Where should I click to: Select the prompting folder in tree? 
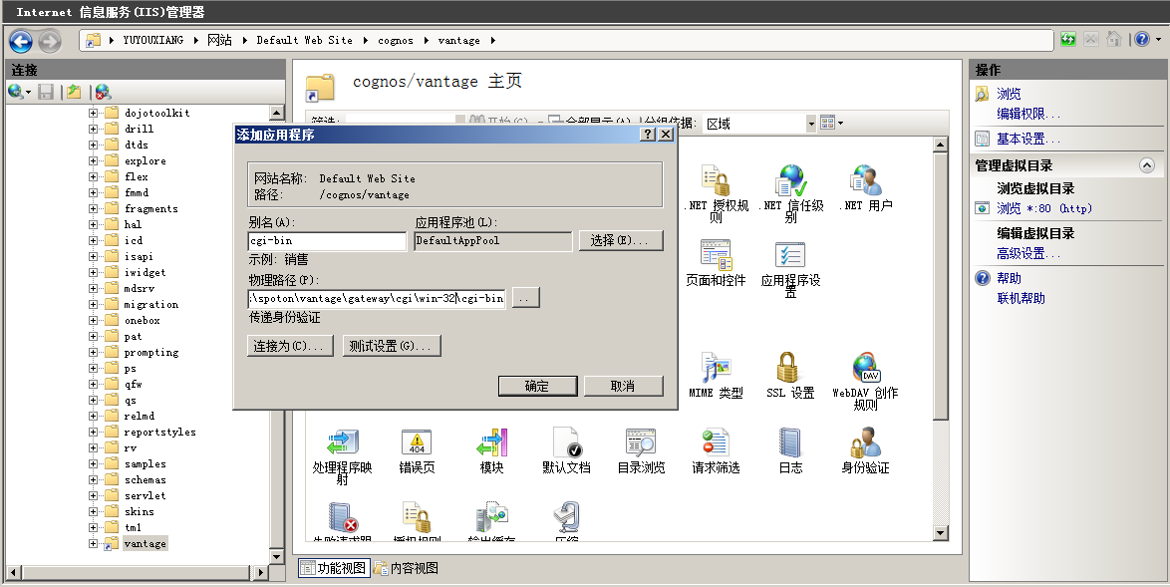coord(150,352)
